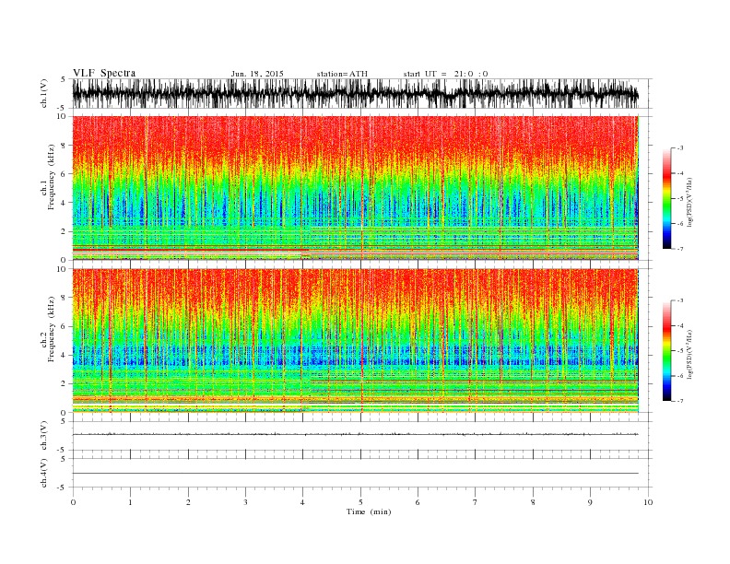Click the "Time (min)" axis label
730x564 pixels.
click(369, 511)
